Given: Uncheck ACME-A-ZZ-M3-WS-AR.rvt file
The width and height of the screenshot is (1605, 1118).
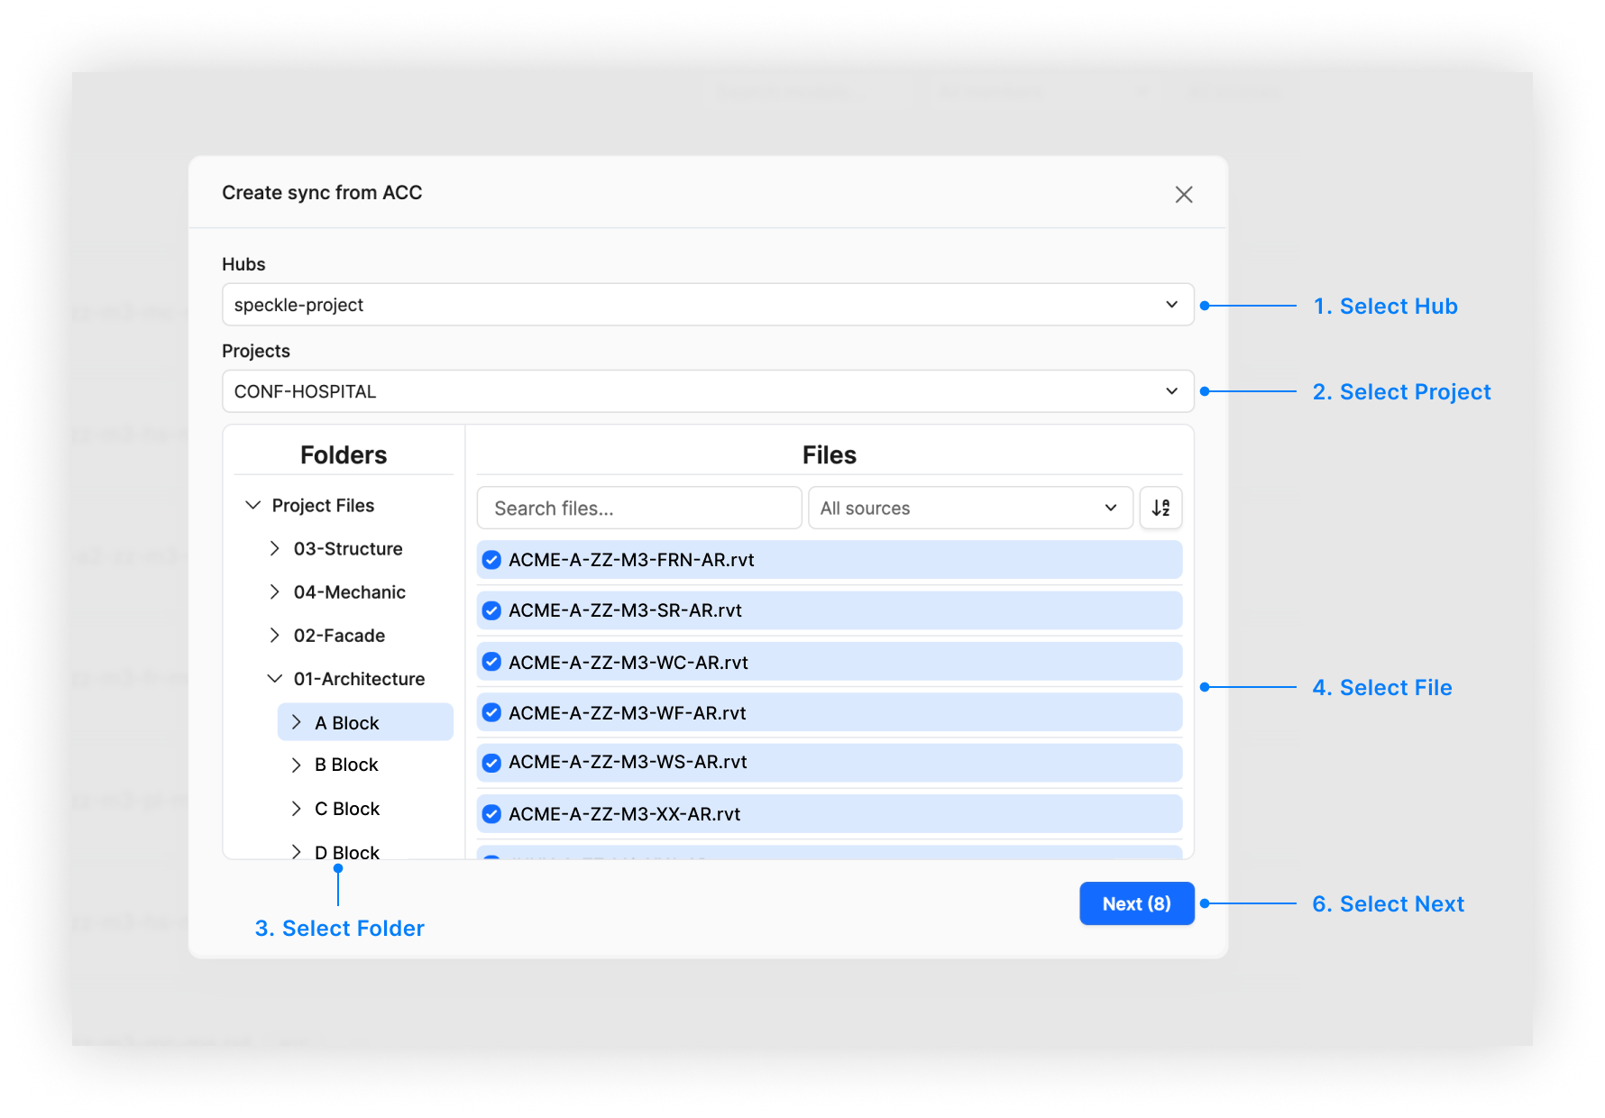Looking at the screenshot, I should tap(491, 763).
